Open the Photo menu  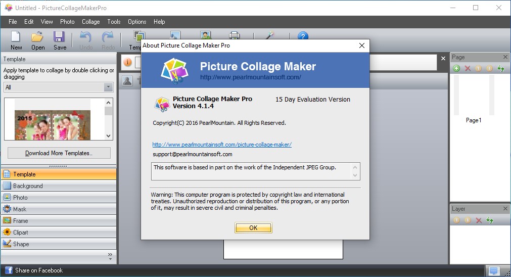pos(67,22)
